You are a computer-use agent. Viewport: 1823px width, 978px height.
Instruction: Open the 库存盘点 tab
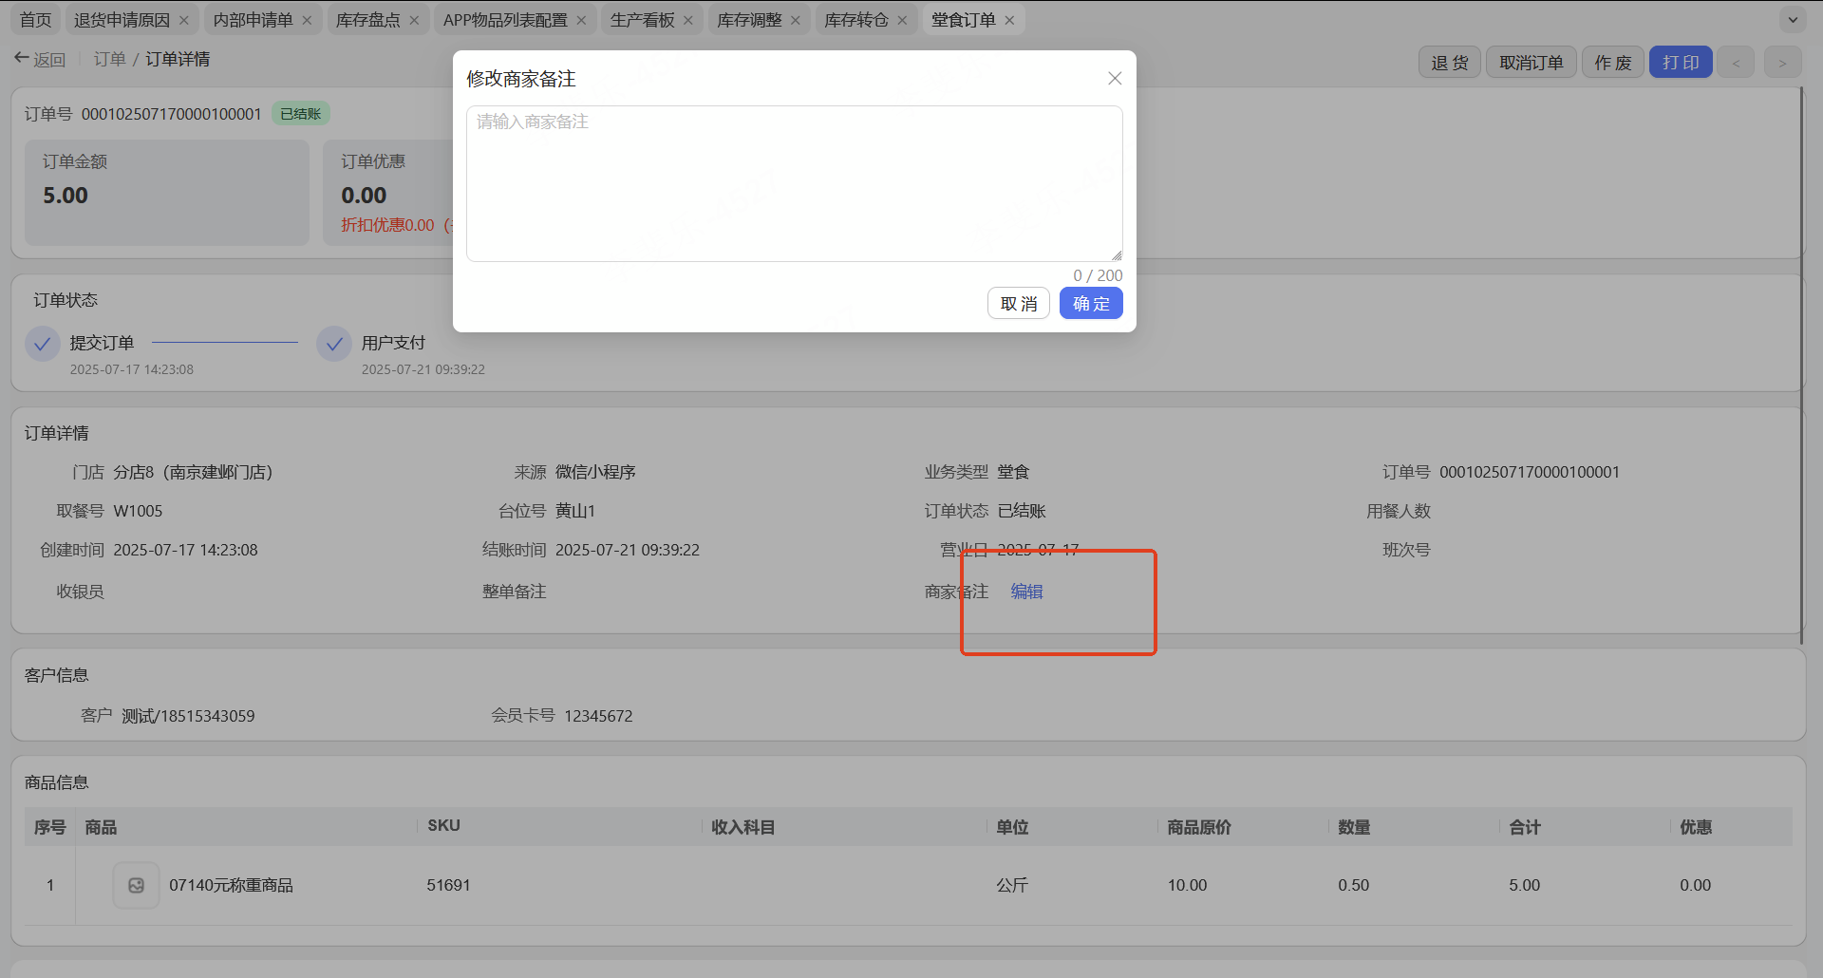367,20
